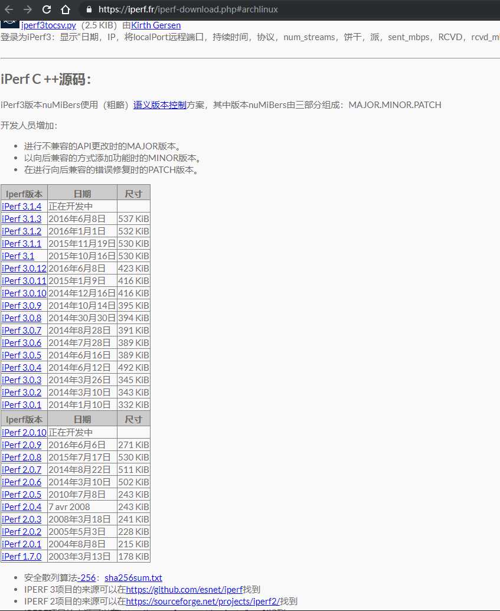Download iPerf 3.0.10 source
The image size is (500, 611).
point(24,293)
